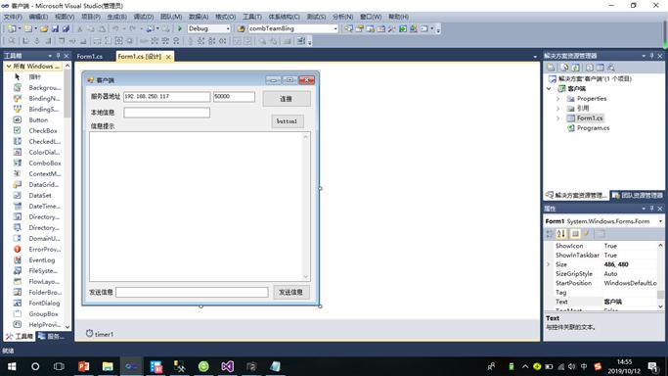The image size is (668, 376).
Task: Sort properties alphabetically with the A-Z icon
Action: pyautogui.click(x=561, y=234)
